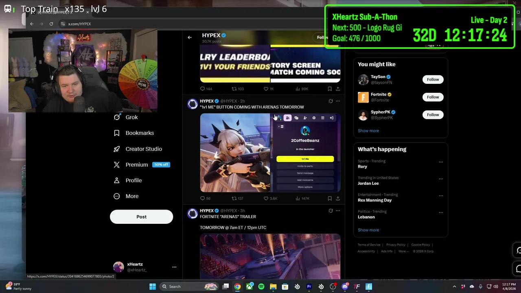Open the Privacy Policy footer link
Image resolution: width=521 pixels, height=293 pixels.
[396, 245]
